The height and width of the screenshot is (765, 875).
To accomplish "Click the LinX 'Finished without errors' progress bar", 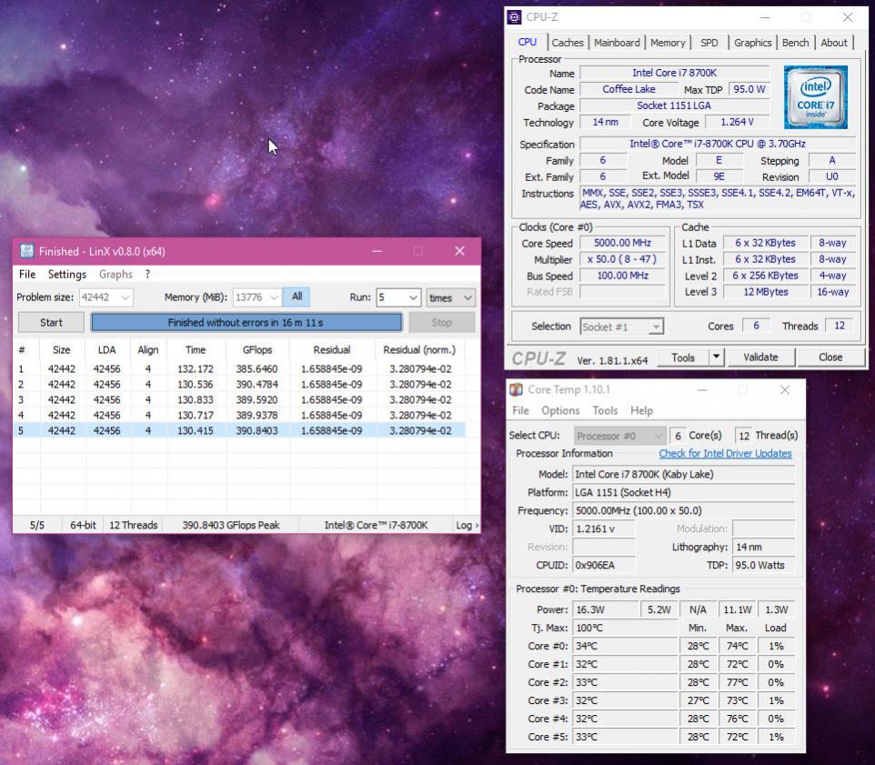I will (x=246, y=323).
